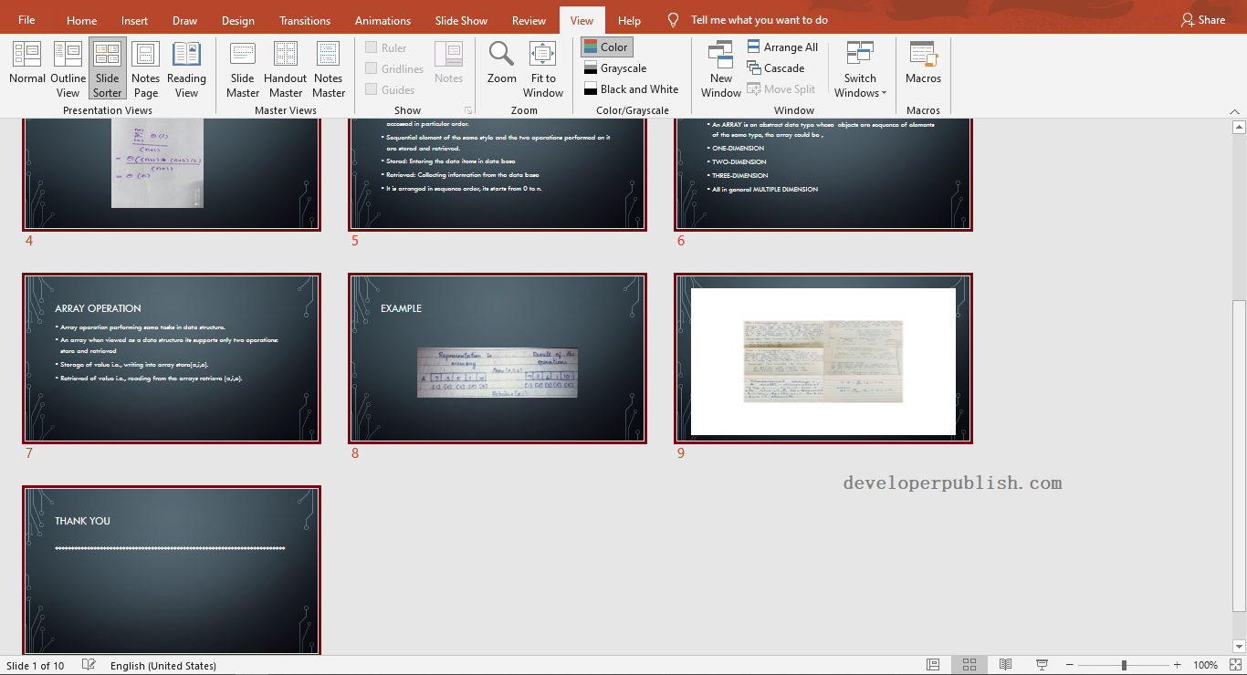Switch to Normal view
Viewport: 1247px width, 675px height.
[x=27, y=68]
